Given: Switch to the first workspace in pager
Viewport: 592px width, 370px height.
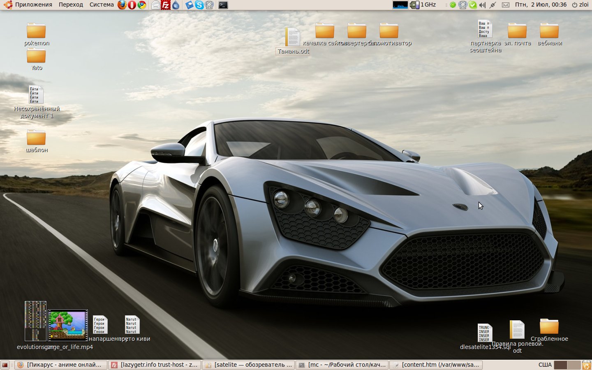Looking at the screenshot, I should [560, 365].
